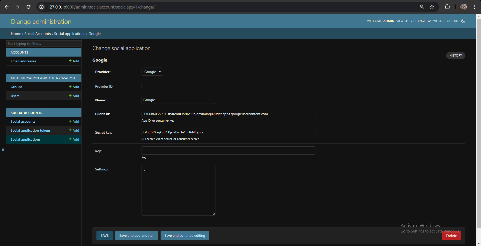
Task: Click the site info icon in address bar
Action: [x=42, y=7]
